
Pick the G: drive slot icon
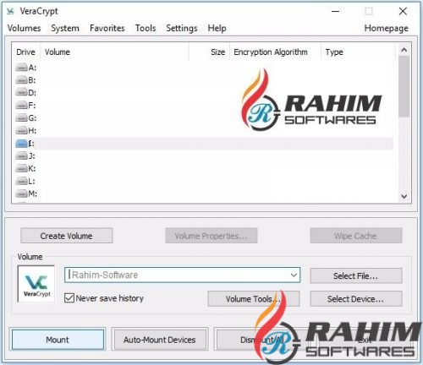[x=21, y=118]
